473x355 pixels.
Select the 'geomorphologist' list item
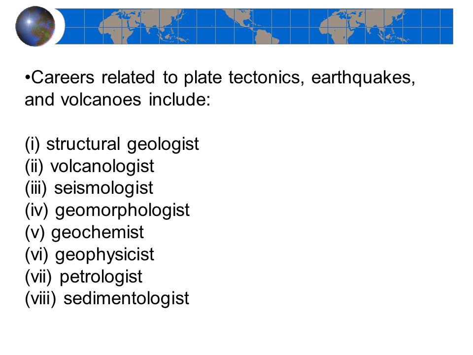click(x=107, y=210)
